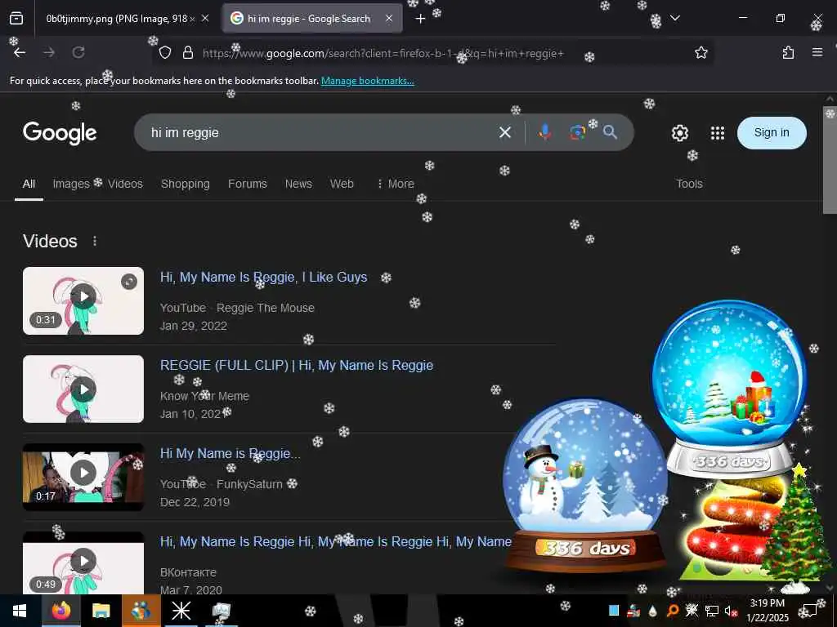The image size is (837, 627).
Task: Reload the current page
Action: click(x=78, y=52)
